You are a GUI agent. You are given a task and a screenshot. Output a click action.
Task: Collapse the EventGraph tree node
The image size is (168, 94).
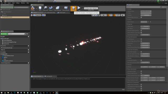(x=1, y=39)
